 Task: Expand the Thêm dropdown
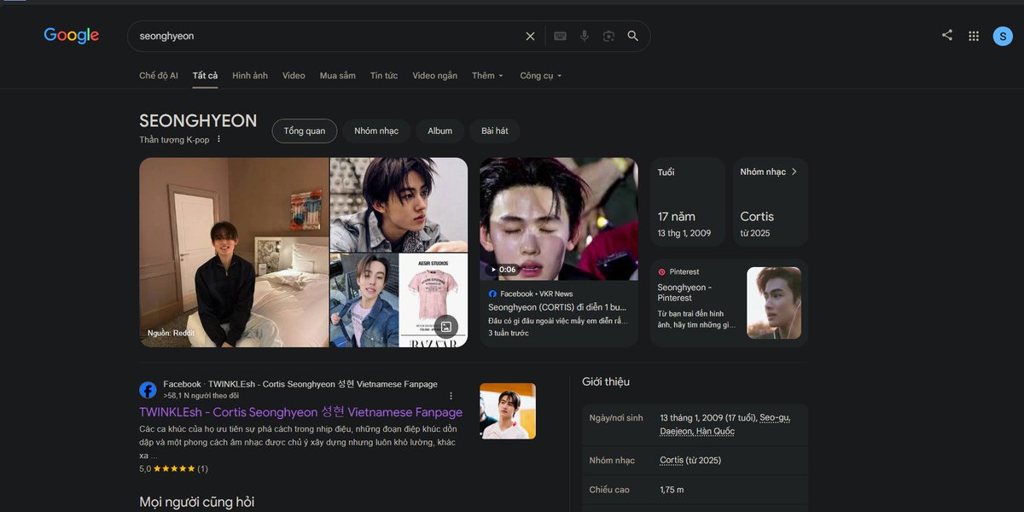click(x=488, y=75)
